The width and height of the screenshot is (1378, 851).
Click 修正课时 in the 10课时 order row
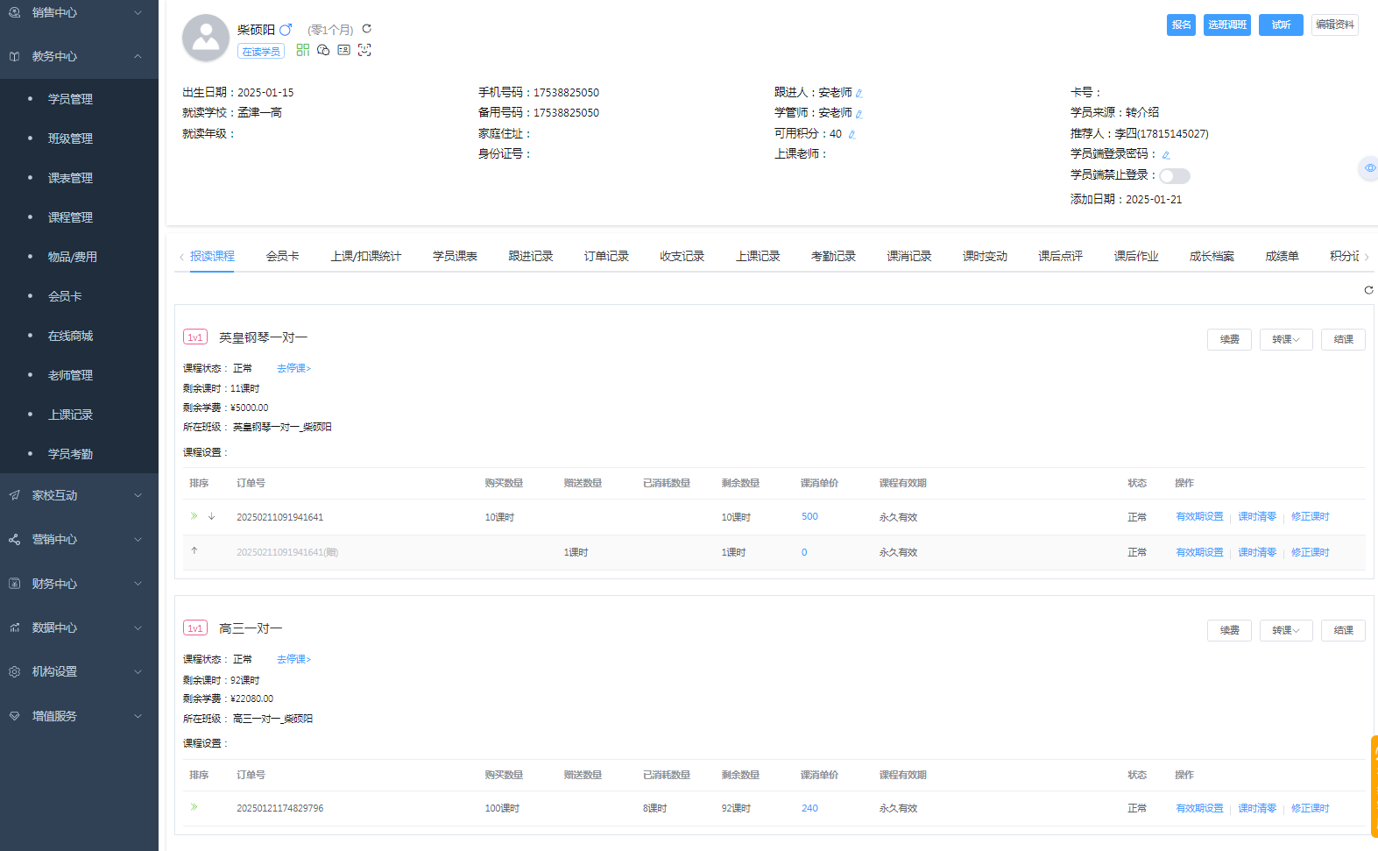(1311, 516)
